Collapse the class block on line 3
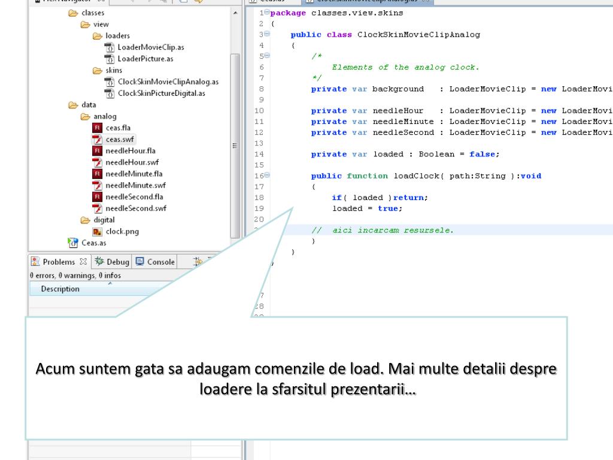The image size is (613, 460). coord(267,34)
